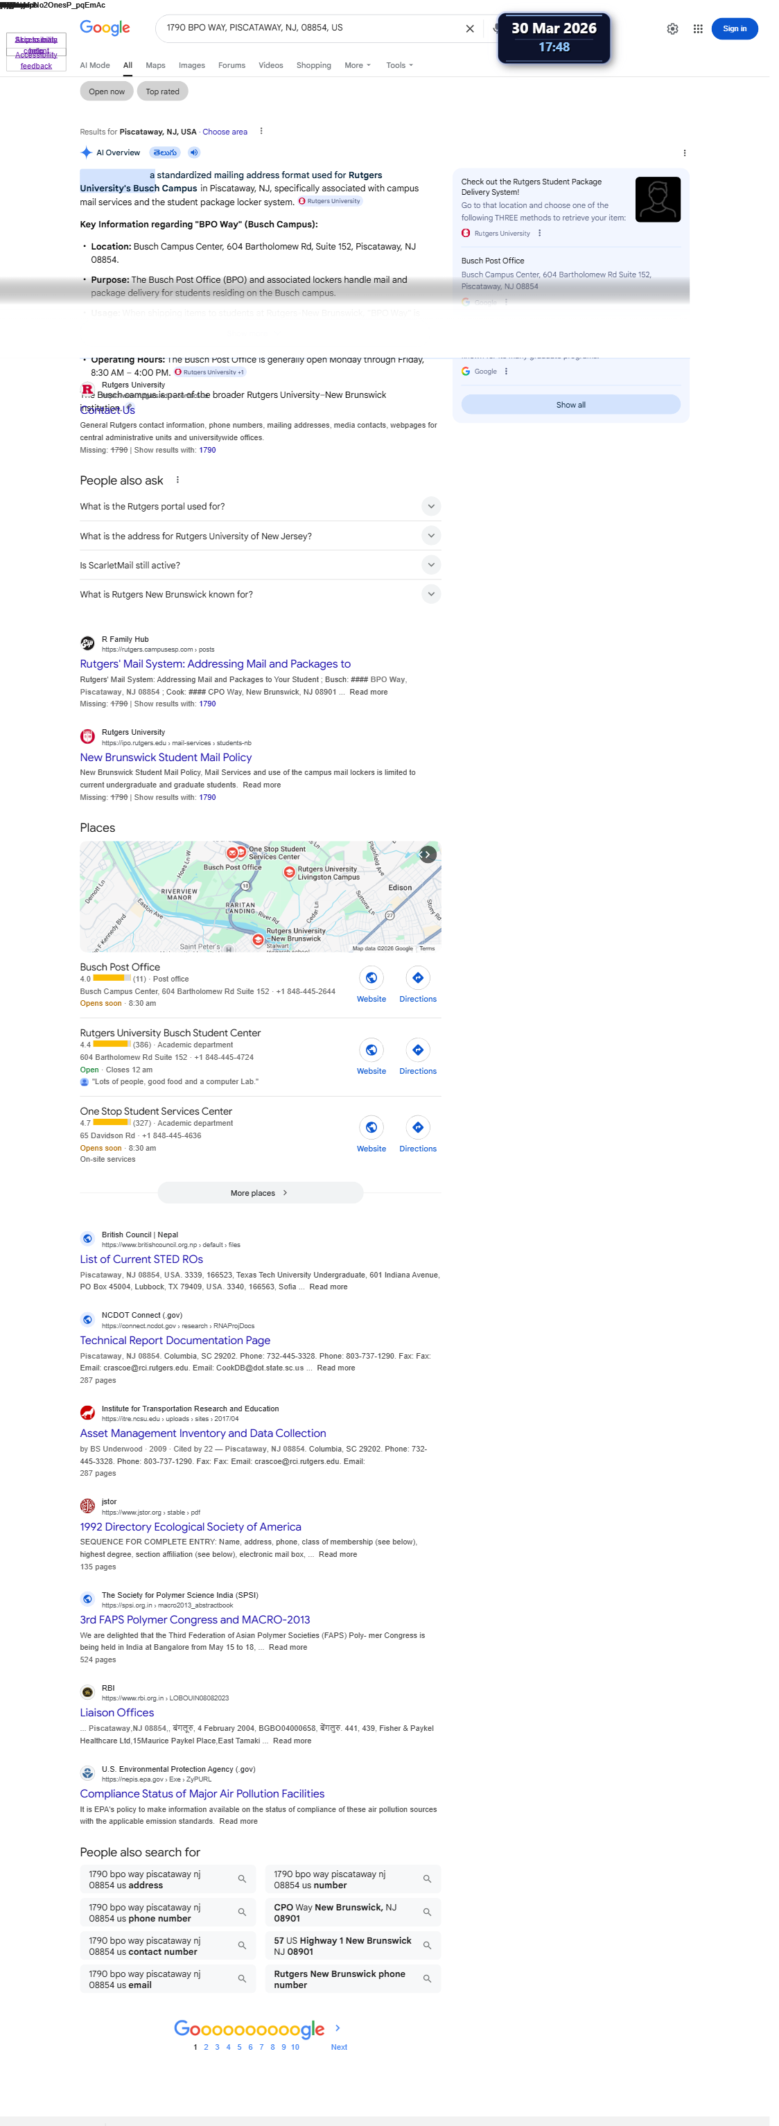Click the Sign in button

coord(743,29)
